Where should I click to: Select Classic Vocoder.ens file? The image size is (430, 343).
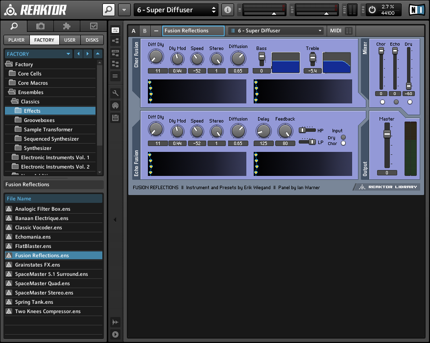[x=53, y=227]
